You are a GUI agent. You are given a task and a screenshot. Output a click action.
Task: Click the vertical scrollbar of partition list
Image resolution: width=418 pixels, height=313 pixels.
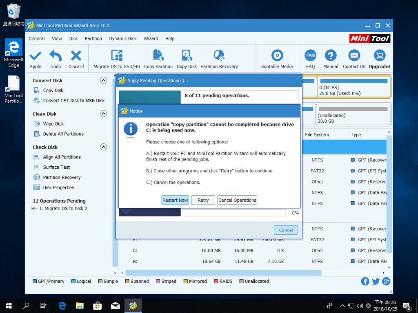point(389,194)
